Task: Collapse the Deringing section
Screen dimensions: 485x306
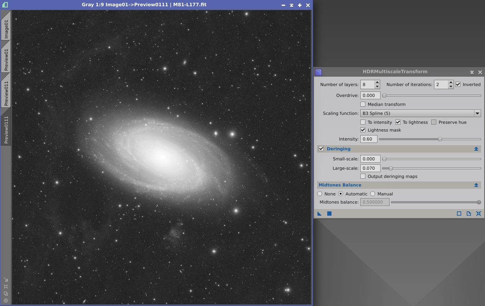Action: pyautogui.click(x=476, y=149)
